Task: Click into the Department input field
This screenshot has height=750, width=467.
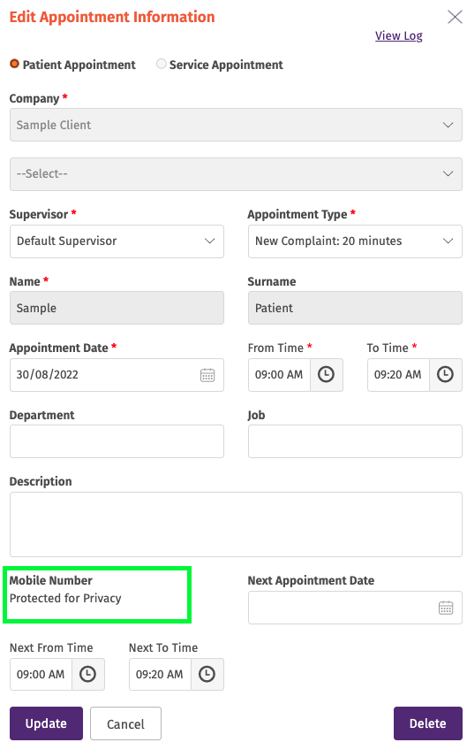Action: pos(117,441)
